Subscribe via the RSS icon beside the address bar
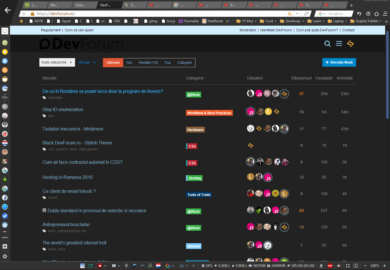 pos(290,13)
